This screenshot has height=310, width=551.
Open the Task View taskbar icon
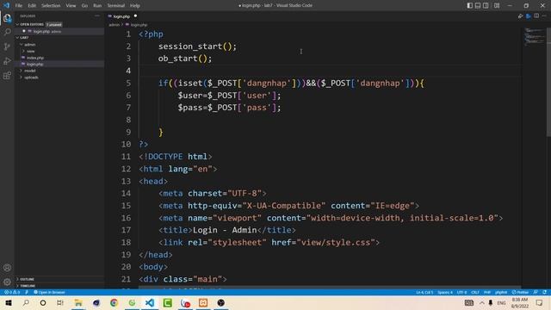pos(60,302)
